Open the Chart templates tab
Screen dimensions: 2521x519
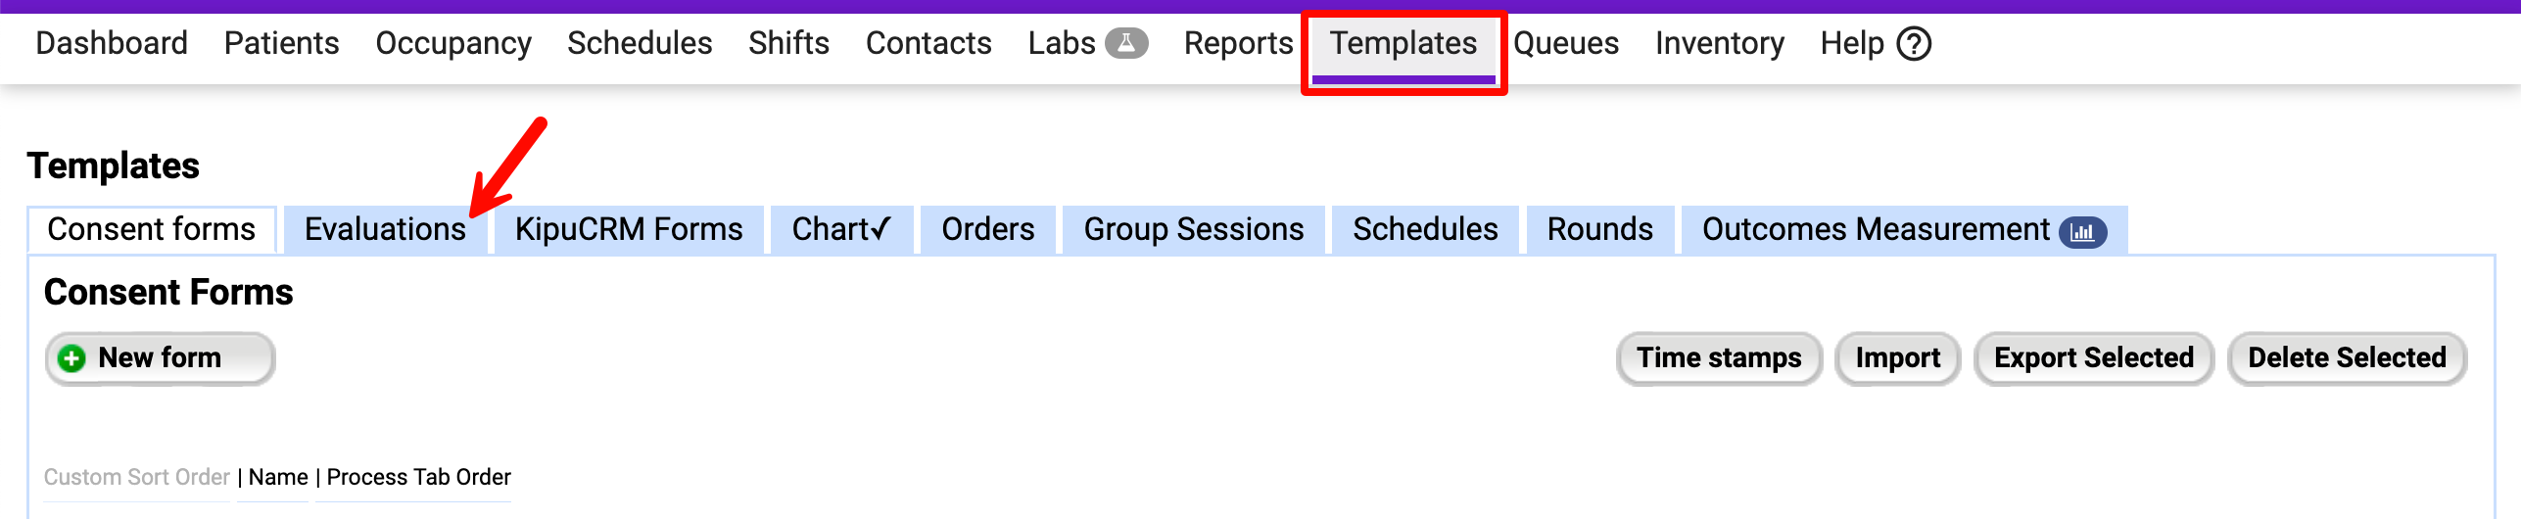point(841,230)
